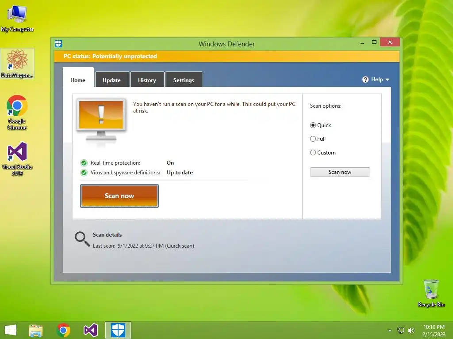The width and height of the screenshot is (453, 339).
Task: Open Visual Studio from the taskbar
Action: pos(90,330)
